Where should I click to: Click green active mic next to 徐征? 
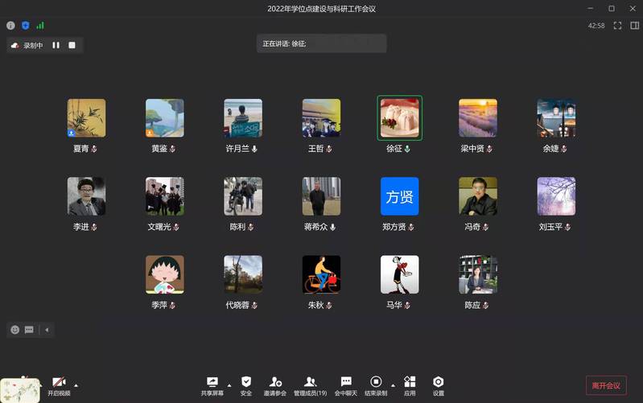pos(407,149)
